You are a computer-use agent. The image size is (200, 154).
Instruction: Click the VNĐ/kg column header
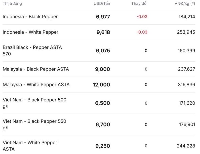coord(185,4)
